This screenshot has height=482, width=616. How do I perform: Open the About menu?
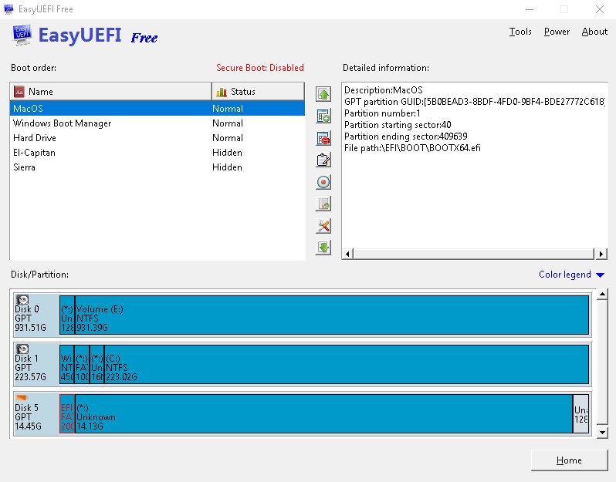tap(594, 32)
